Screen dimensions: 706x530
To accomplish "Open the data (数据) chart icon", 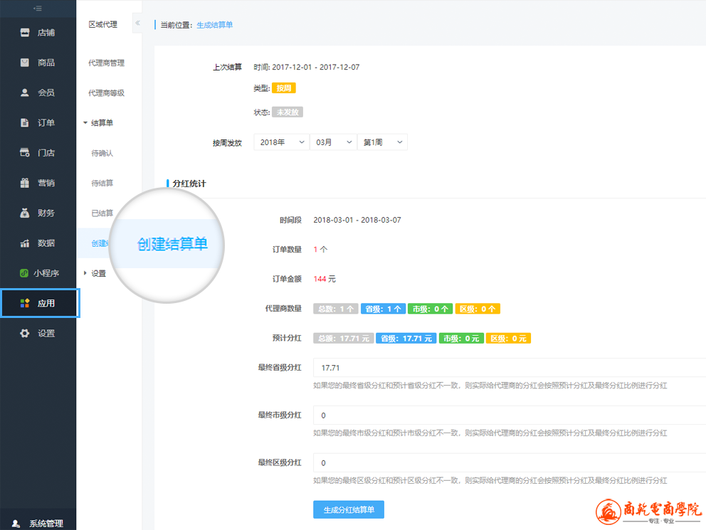I will [25, 243].
